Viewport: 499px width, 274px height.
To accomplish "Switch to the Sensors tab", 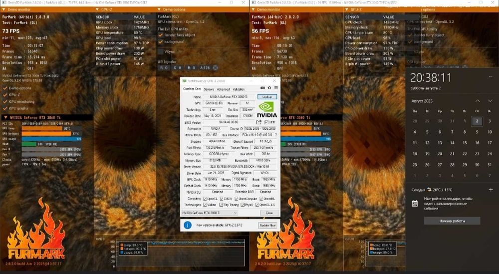I will [209, 89].
